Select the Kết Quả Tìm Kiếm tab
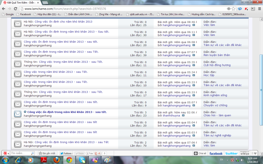The image size is (263, 164). [x=21, y=2]
